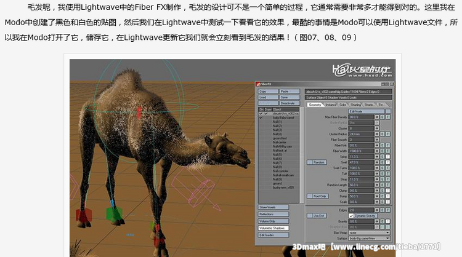Click the T button for Bump
Screen dimensions: 462x257
388,196
